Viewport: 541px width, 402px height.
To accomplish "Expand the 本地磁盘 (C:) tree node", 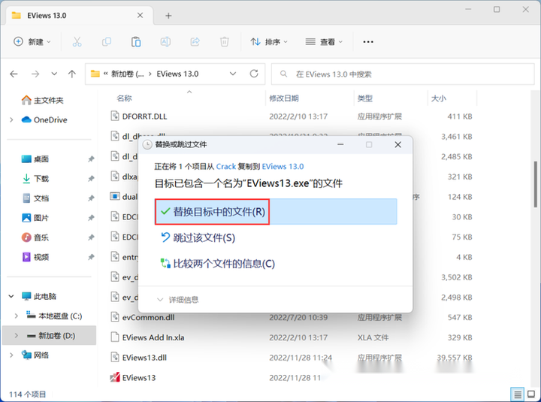I will pos(17,316).
